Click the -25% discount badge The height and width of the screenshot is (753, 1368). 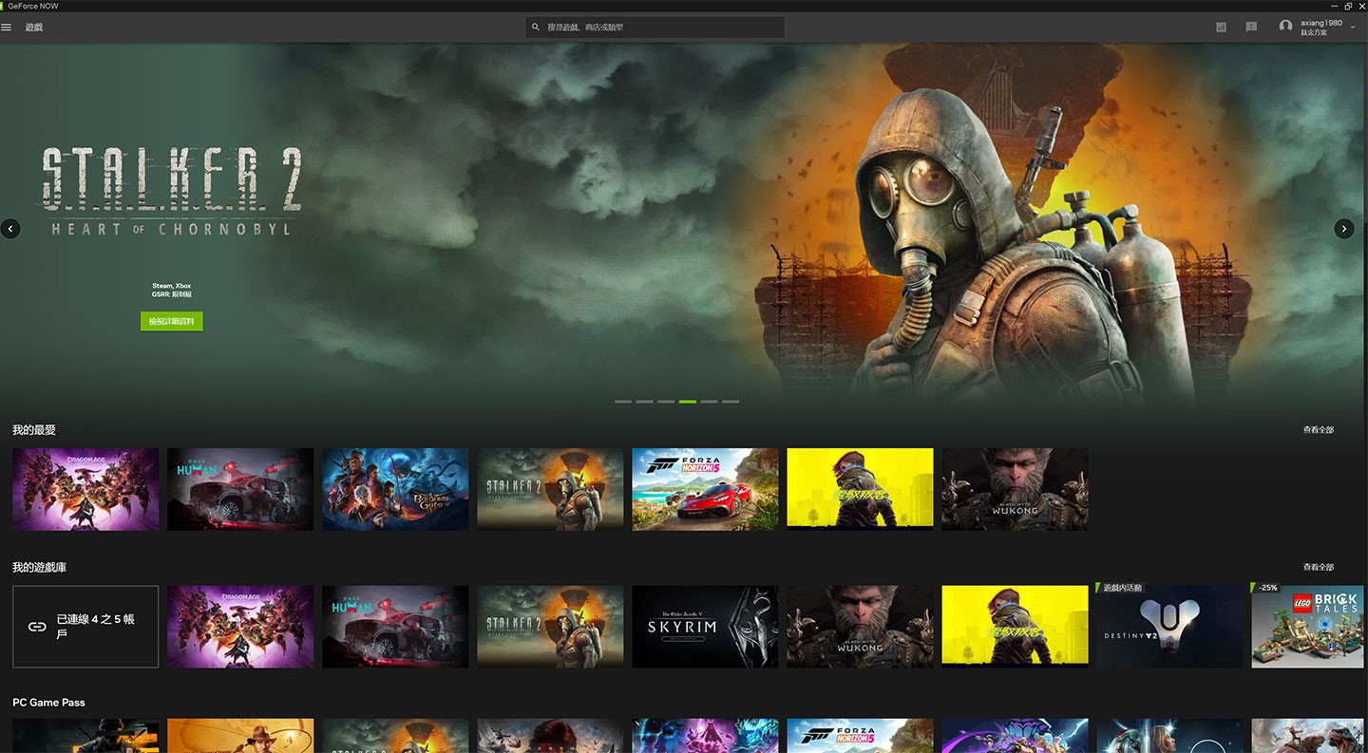pyautogui.click(x=1267, y=588)
